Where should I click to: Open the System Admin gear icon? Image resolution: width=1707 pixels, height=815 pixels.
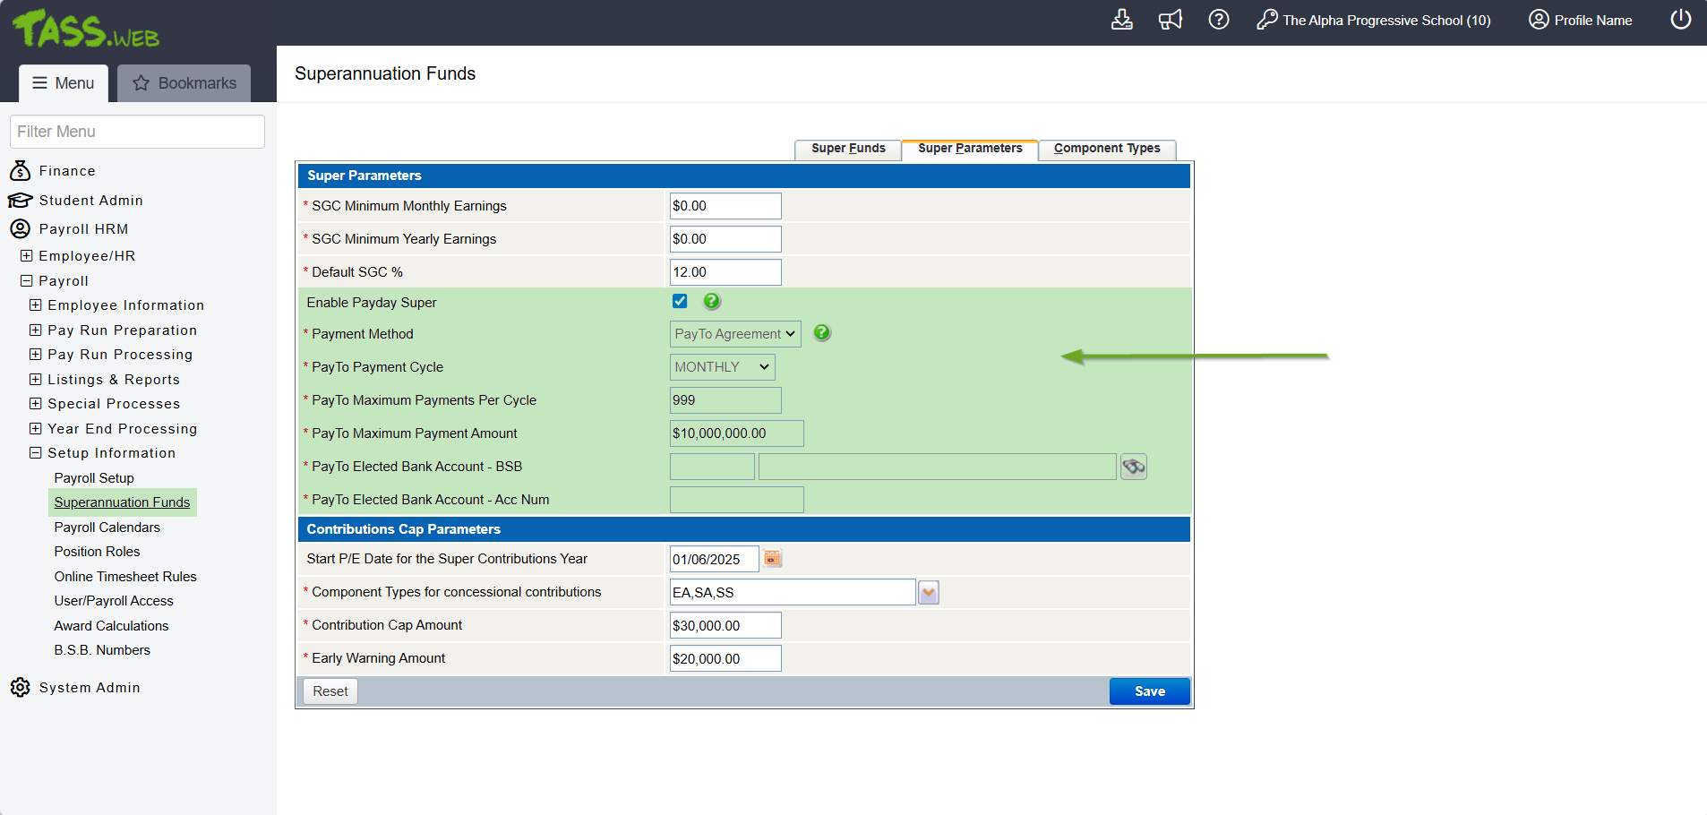[21, 687]
